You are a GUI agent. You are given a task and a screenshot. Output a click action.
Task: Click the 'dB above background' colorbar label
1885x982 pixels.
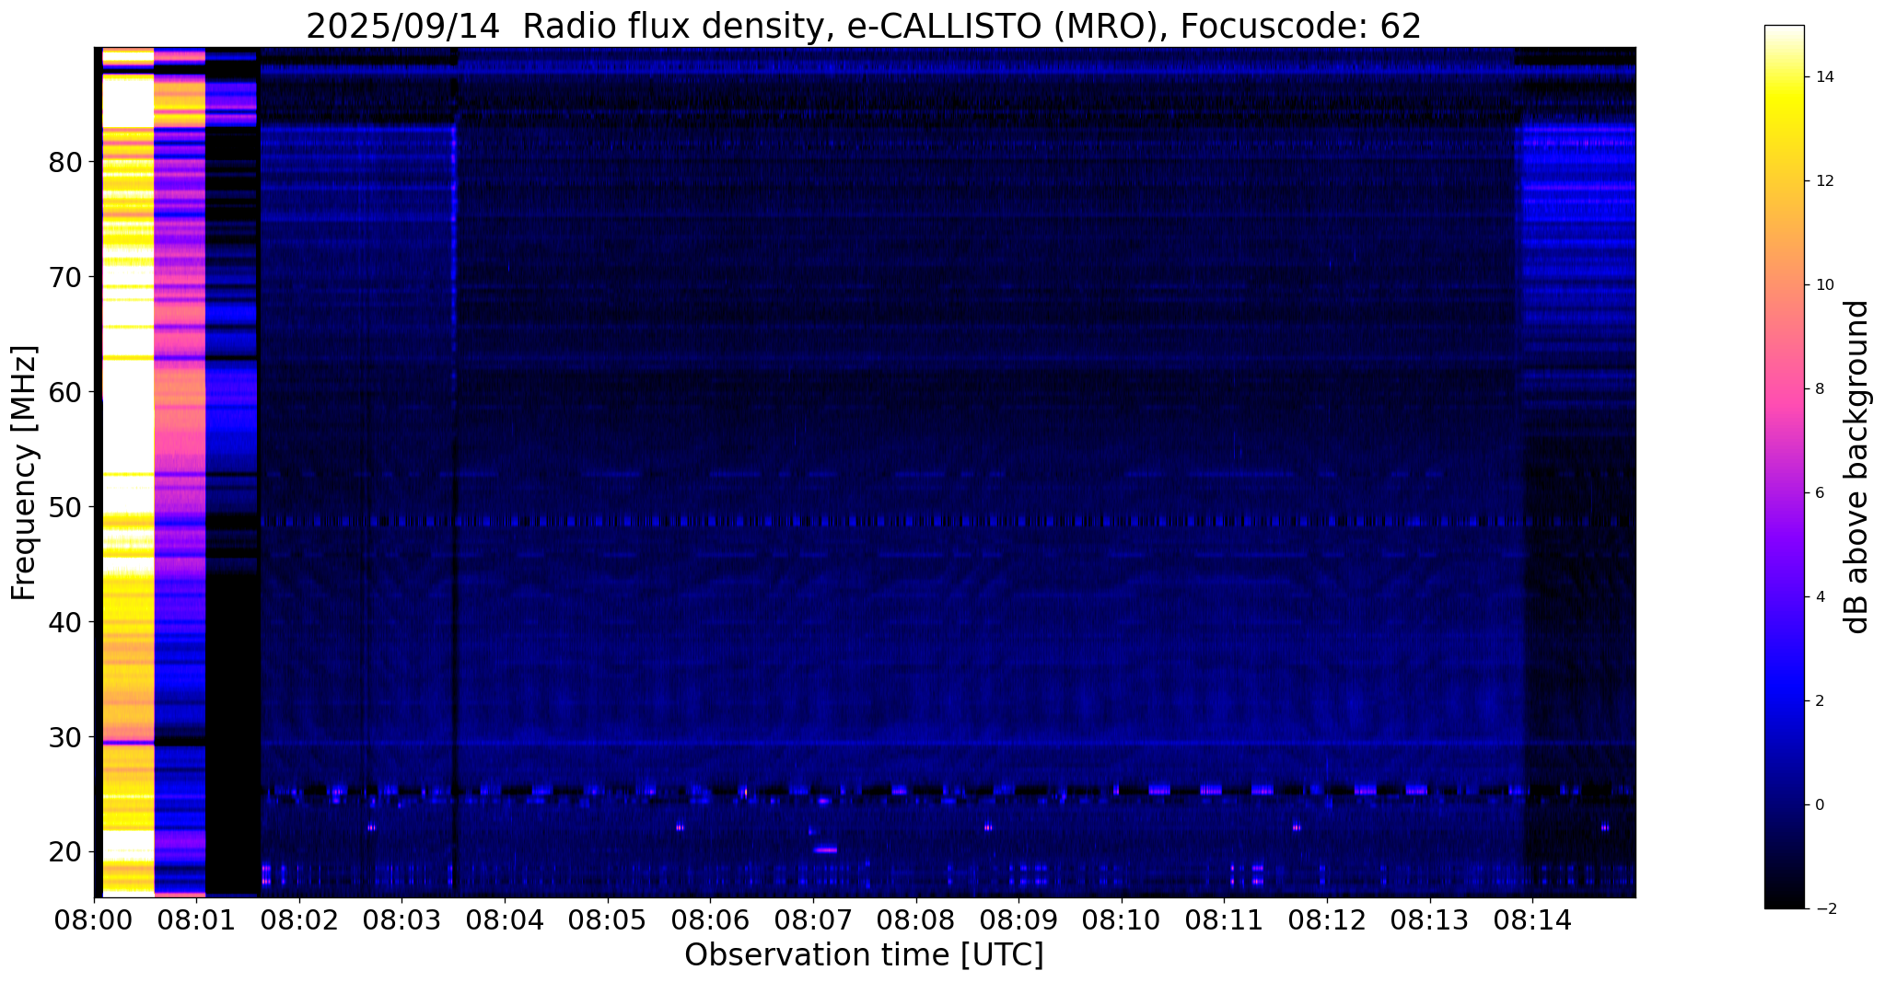[1858, 467]
